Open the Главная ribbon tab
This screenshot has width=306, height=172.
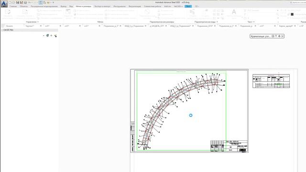(x=13, y=6)
